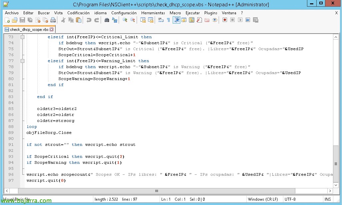Click the 'Ln : 1' status bar field
Image resolution: width=342 pixels, height=205 pixels.
pyautogui.click(x=166, y=199)
